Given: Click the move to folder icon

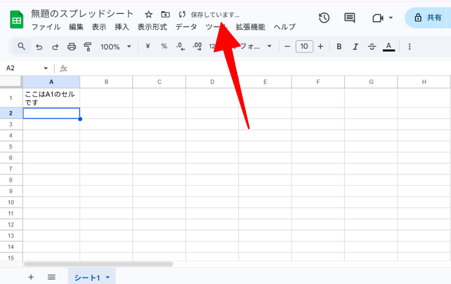Looking at the screenshot, I should click(x=166, y=14).
